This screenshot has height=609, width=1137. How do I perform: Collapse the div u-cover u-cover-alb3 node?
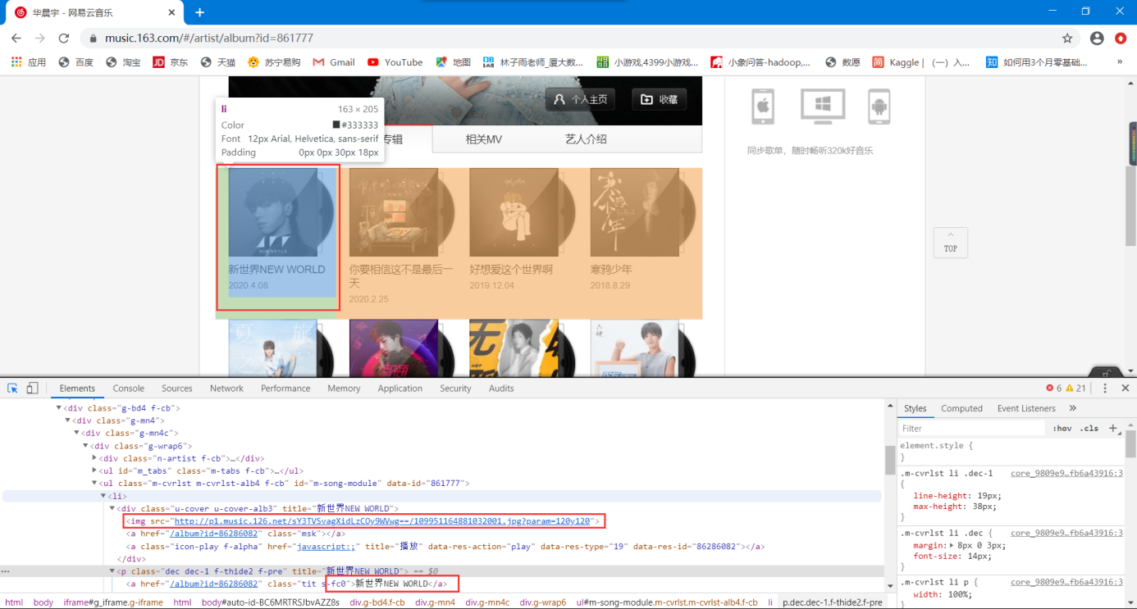113,508
